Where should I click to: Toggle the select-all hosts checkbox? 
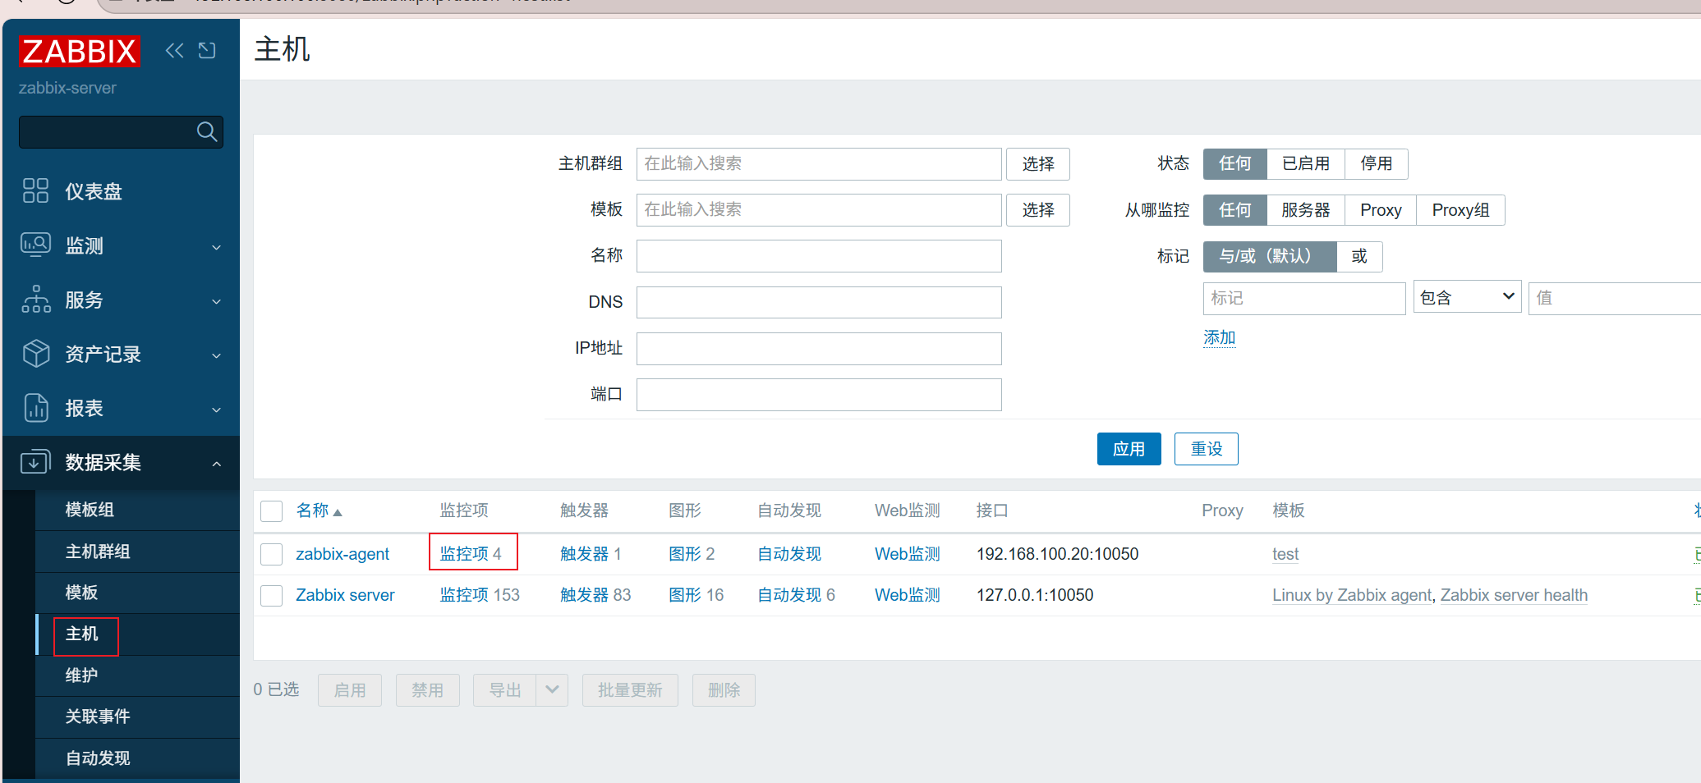pyautogui.click(x=271, y=511)
